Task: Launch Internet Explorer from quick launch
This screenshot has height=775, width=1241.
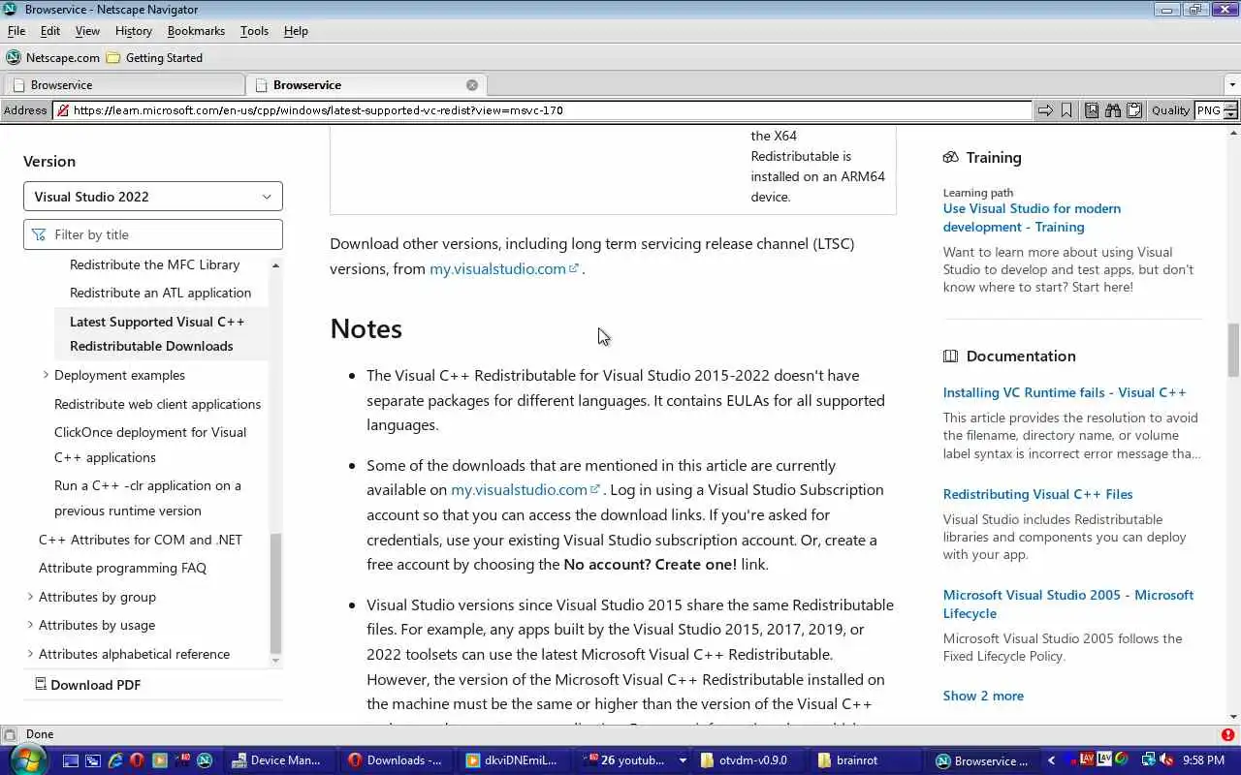Action: [x=115, y=760]
